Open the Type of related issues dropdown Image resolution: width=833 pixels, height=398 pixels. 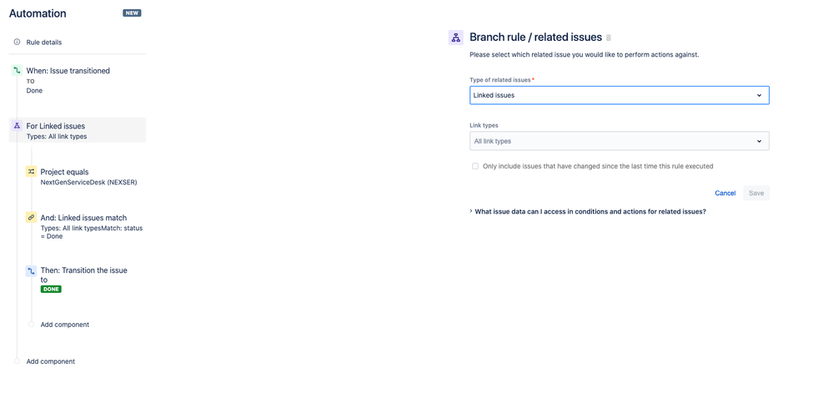point(620,95)
